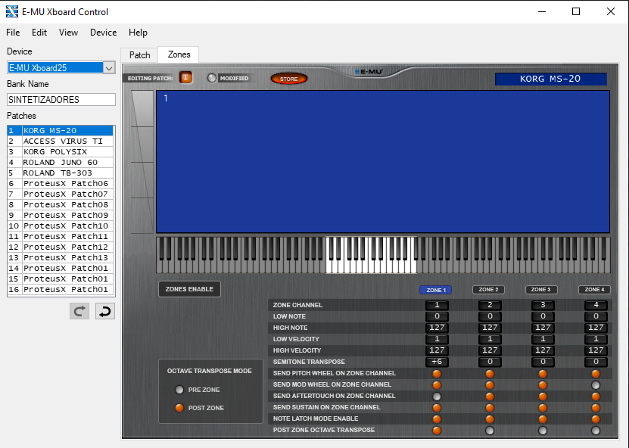Select patch 10 ProteusX Patch10
Image resolution: width=629 pixels, height=448 pixels.
click(60, 226)
